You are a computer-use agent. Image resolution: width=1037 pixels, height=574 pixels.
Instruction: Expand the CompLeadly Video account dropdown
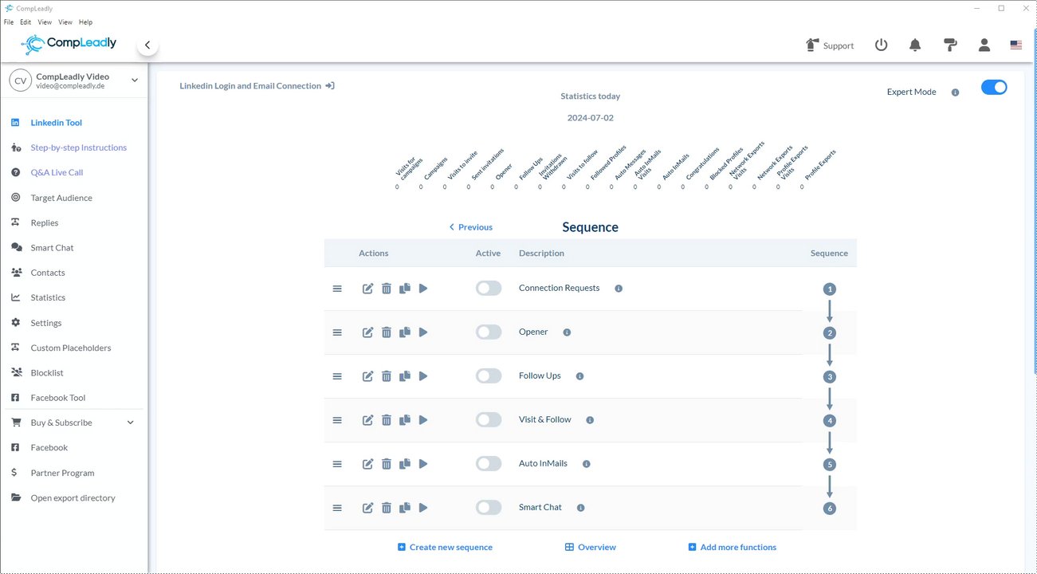(134, 80)
